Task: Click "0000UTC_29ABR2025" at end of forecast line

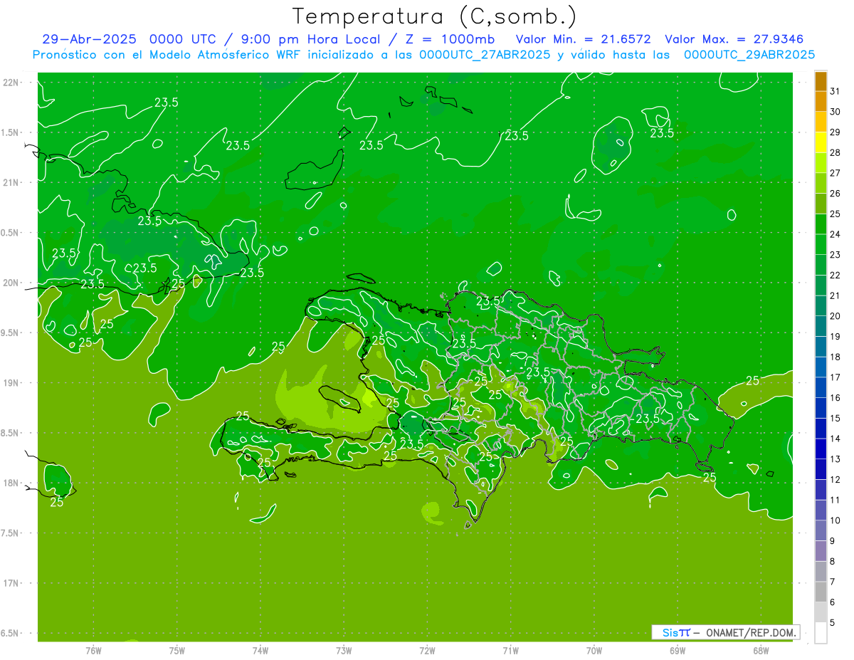Action: (x=749, y=54)
